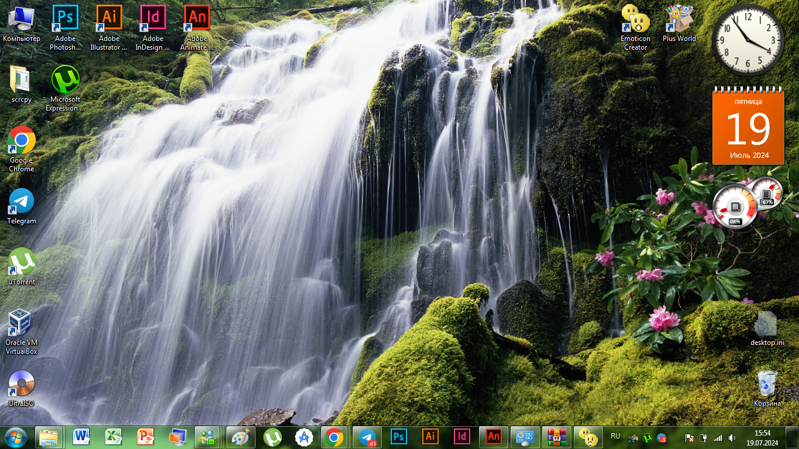This screenshot has width=799, height=449.
Task: Click the Telegram desktop shortcut
Action: pos(22,202)
